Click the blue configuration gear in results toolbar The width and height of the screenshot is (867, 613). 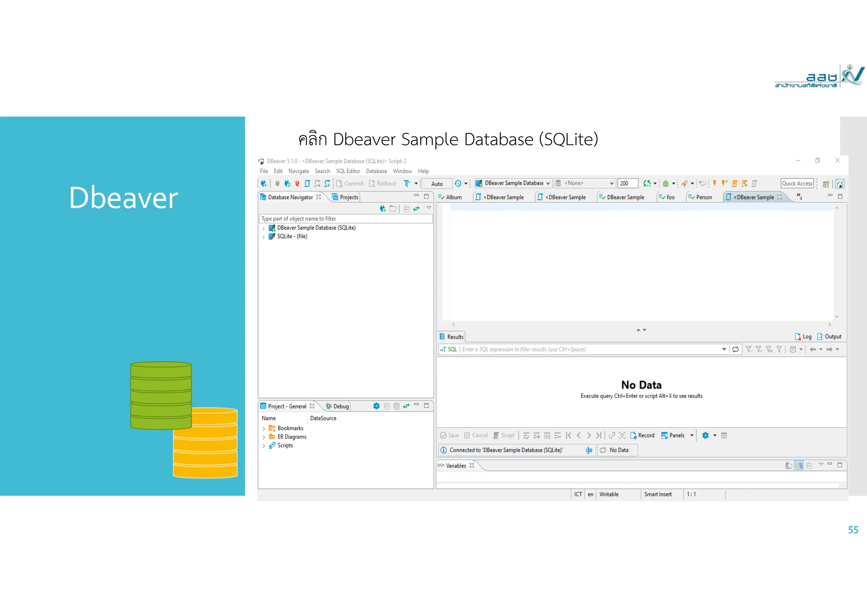705,435
